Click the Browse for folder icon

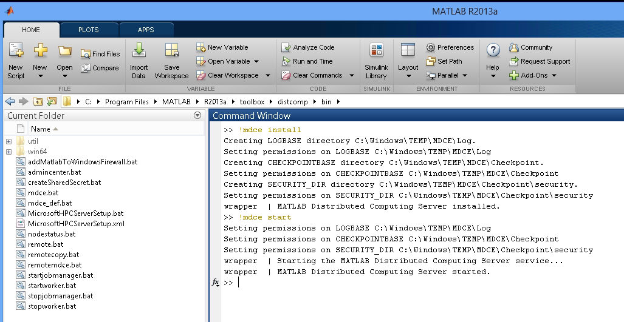pos(51,102)
